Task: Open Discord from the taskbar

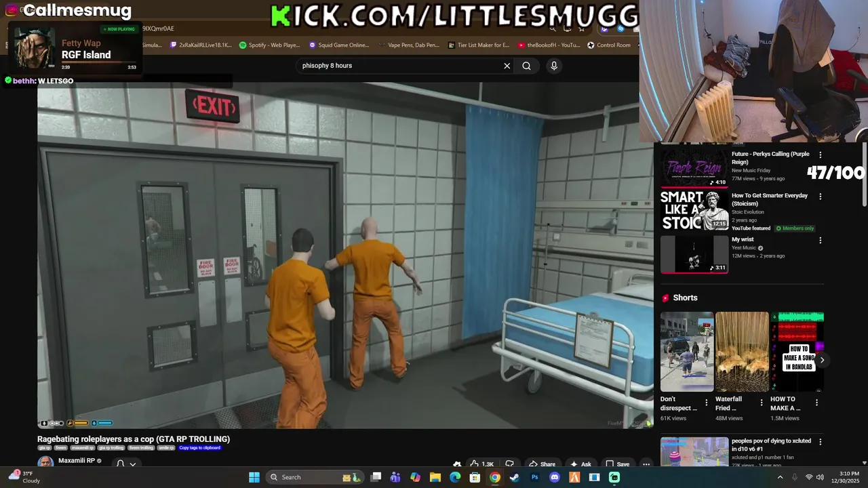Action: (555, 477)
